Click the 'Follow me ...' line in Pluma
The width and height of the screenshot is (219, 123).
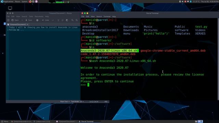(16, 30)
